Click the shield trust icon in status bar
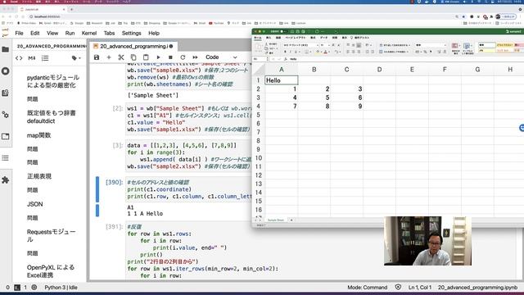 [398, 288]
